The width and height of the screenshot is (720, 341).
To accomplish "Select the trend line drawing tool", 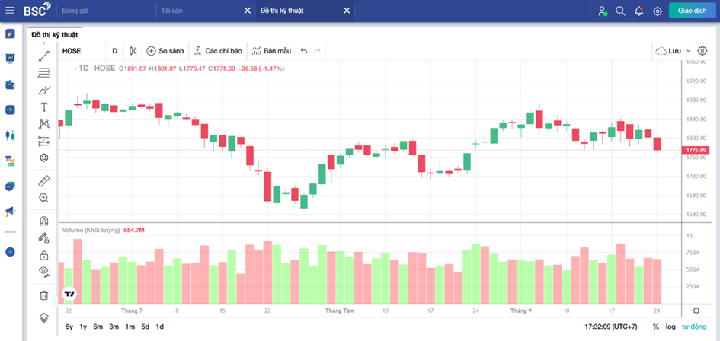I will 44,56.
